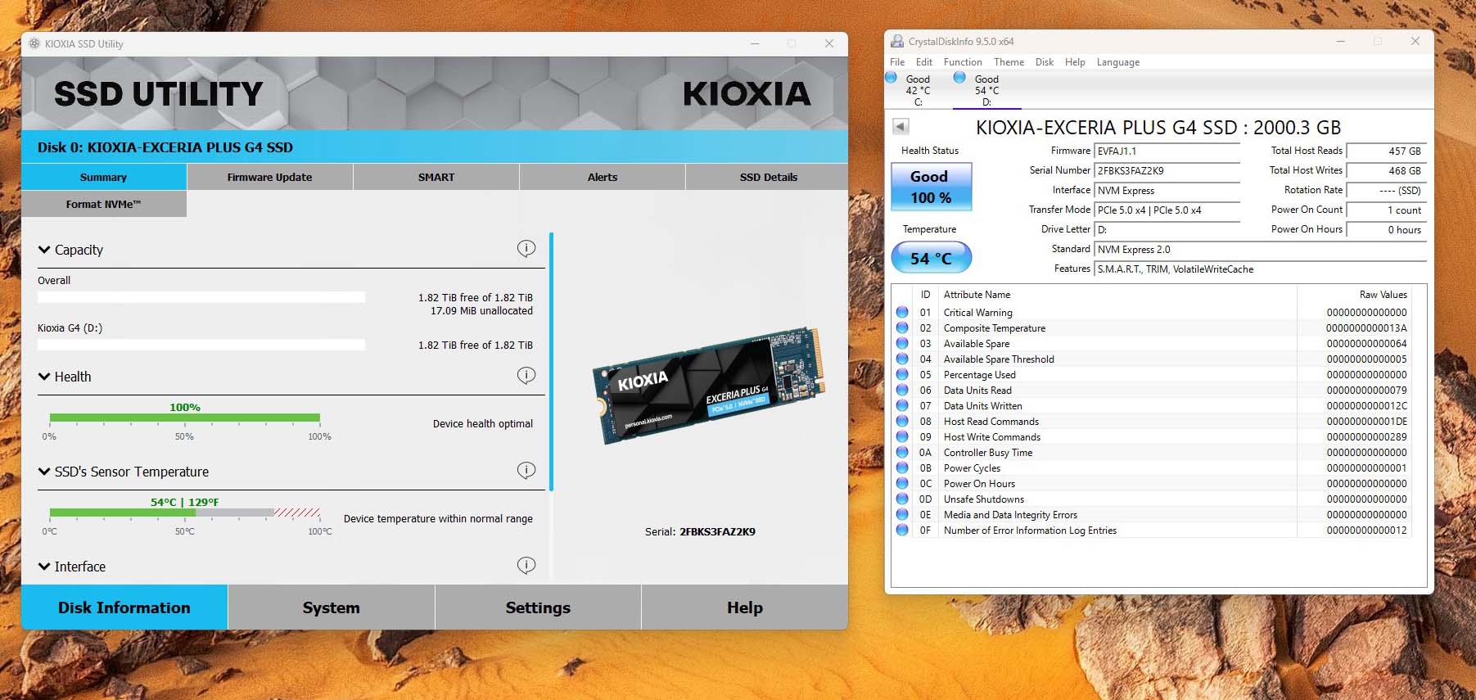Collapse the Capacity section chevron
The height and width of the screenshot is (700, 1476).
[44, 250]
